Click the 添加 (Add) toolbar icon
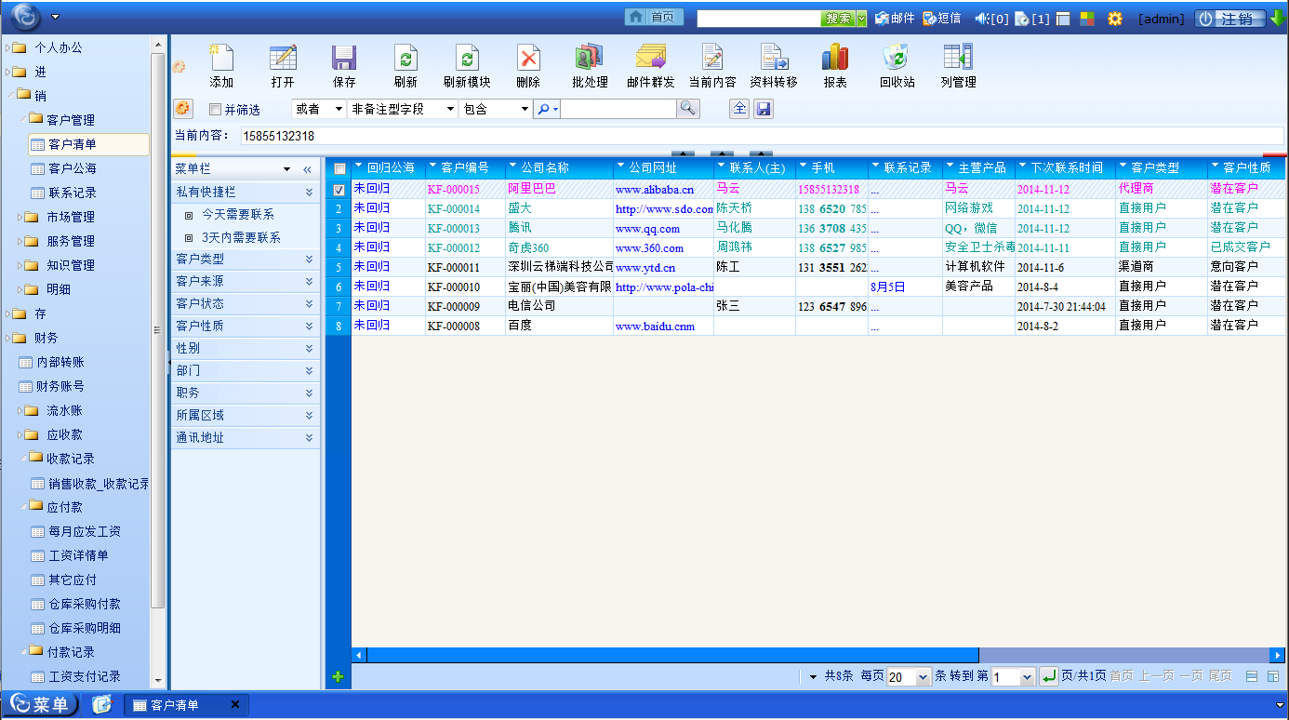1289x720 pixels. click(221, 58)
